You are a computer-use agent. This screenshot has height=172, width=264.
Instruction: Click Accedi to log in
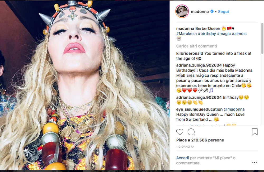pos(182,158)
